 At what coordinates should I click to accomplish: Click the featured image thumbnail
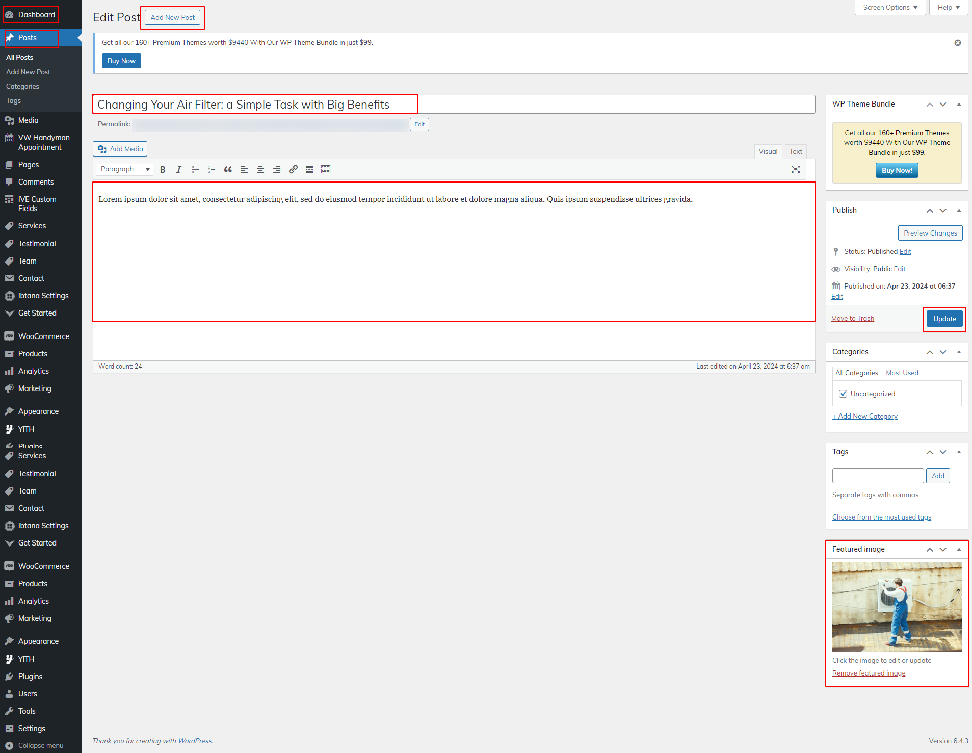[x=897, y=607]
